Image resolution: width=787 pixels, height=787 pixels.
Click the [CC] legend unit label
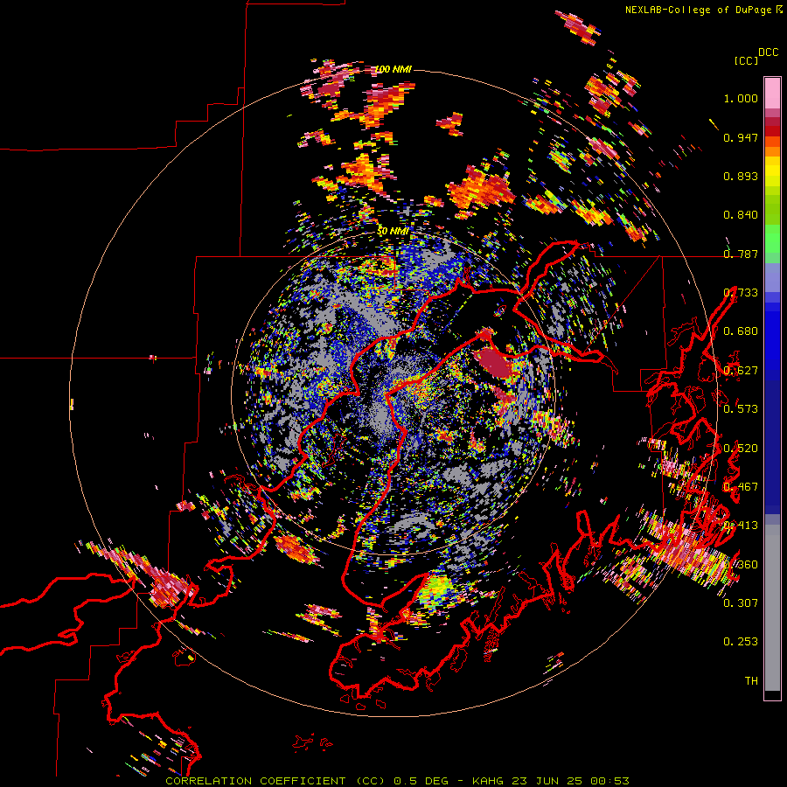(747, 60)
